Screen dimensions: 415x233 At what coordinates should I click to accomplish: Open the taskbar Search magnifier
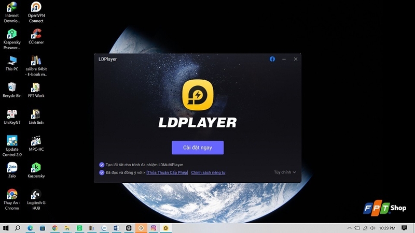(x=18, y=228)
